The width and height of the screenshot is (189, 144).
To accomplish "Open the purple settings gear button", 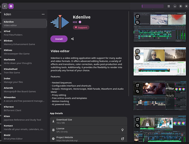I will [x=11, y=6].
